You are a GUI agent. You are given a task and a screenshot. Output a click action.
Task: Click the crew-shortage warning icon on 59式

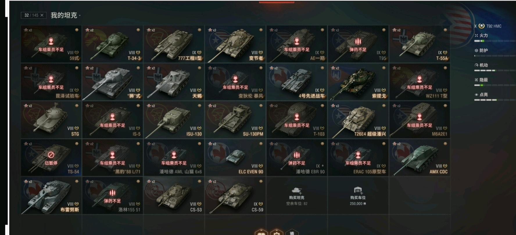tap(51, 41)
